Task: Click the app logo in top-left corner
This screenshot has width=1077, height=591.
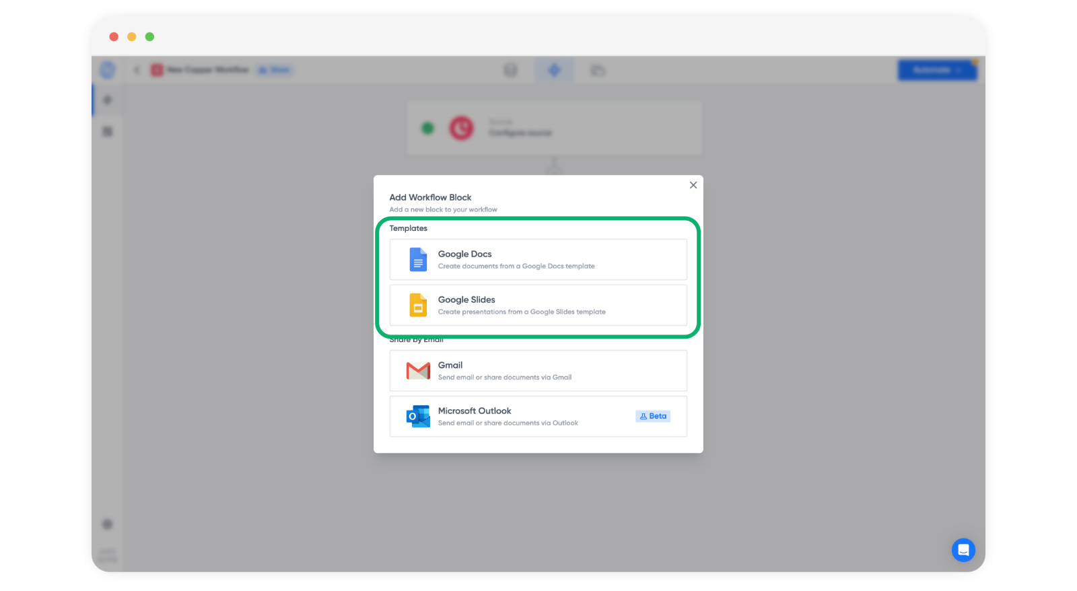Action: 108,70
